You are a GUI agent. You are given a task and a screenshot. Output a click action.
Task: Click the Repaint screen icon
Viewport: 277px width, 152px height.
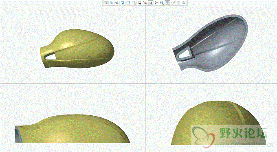click(x=122, y=3)
